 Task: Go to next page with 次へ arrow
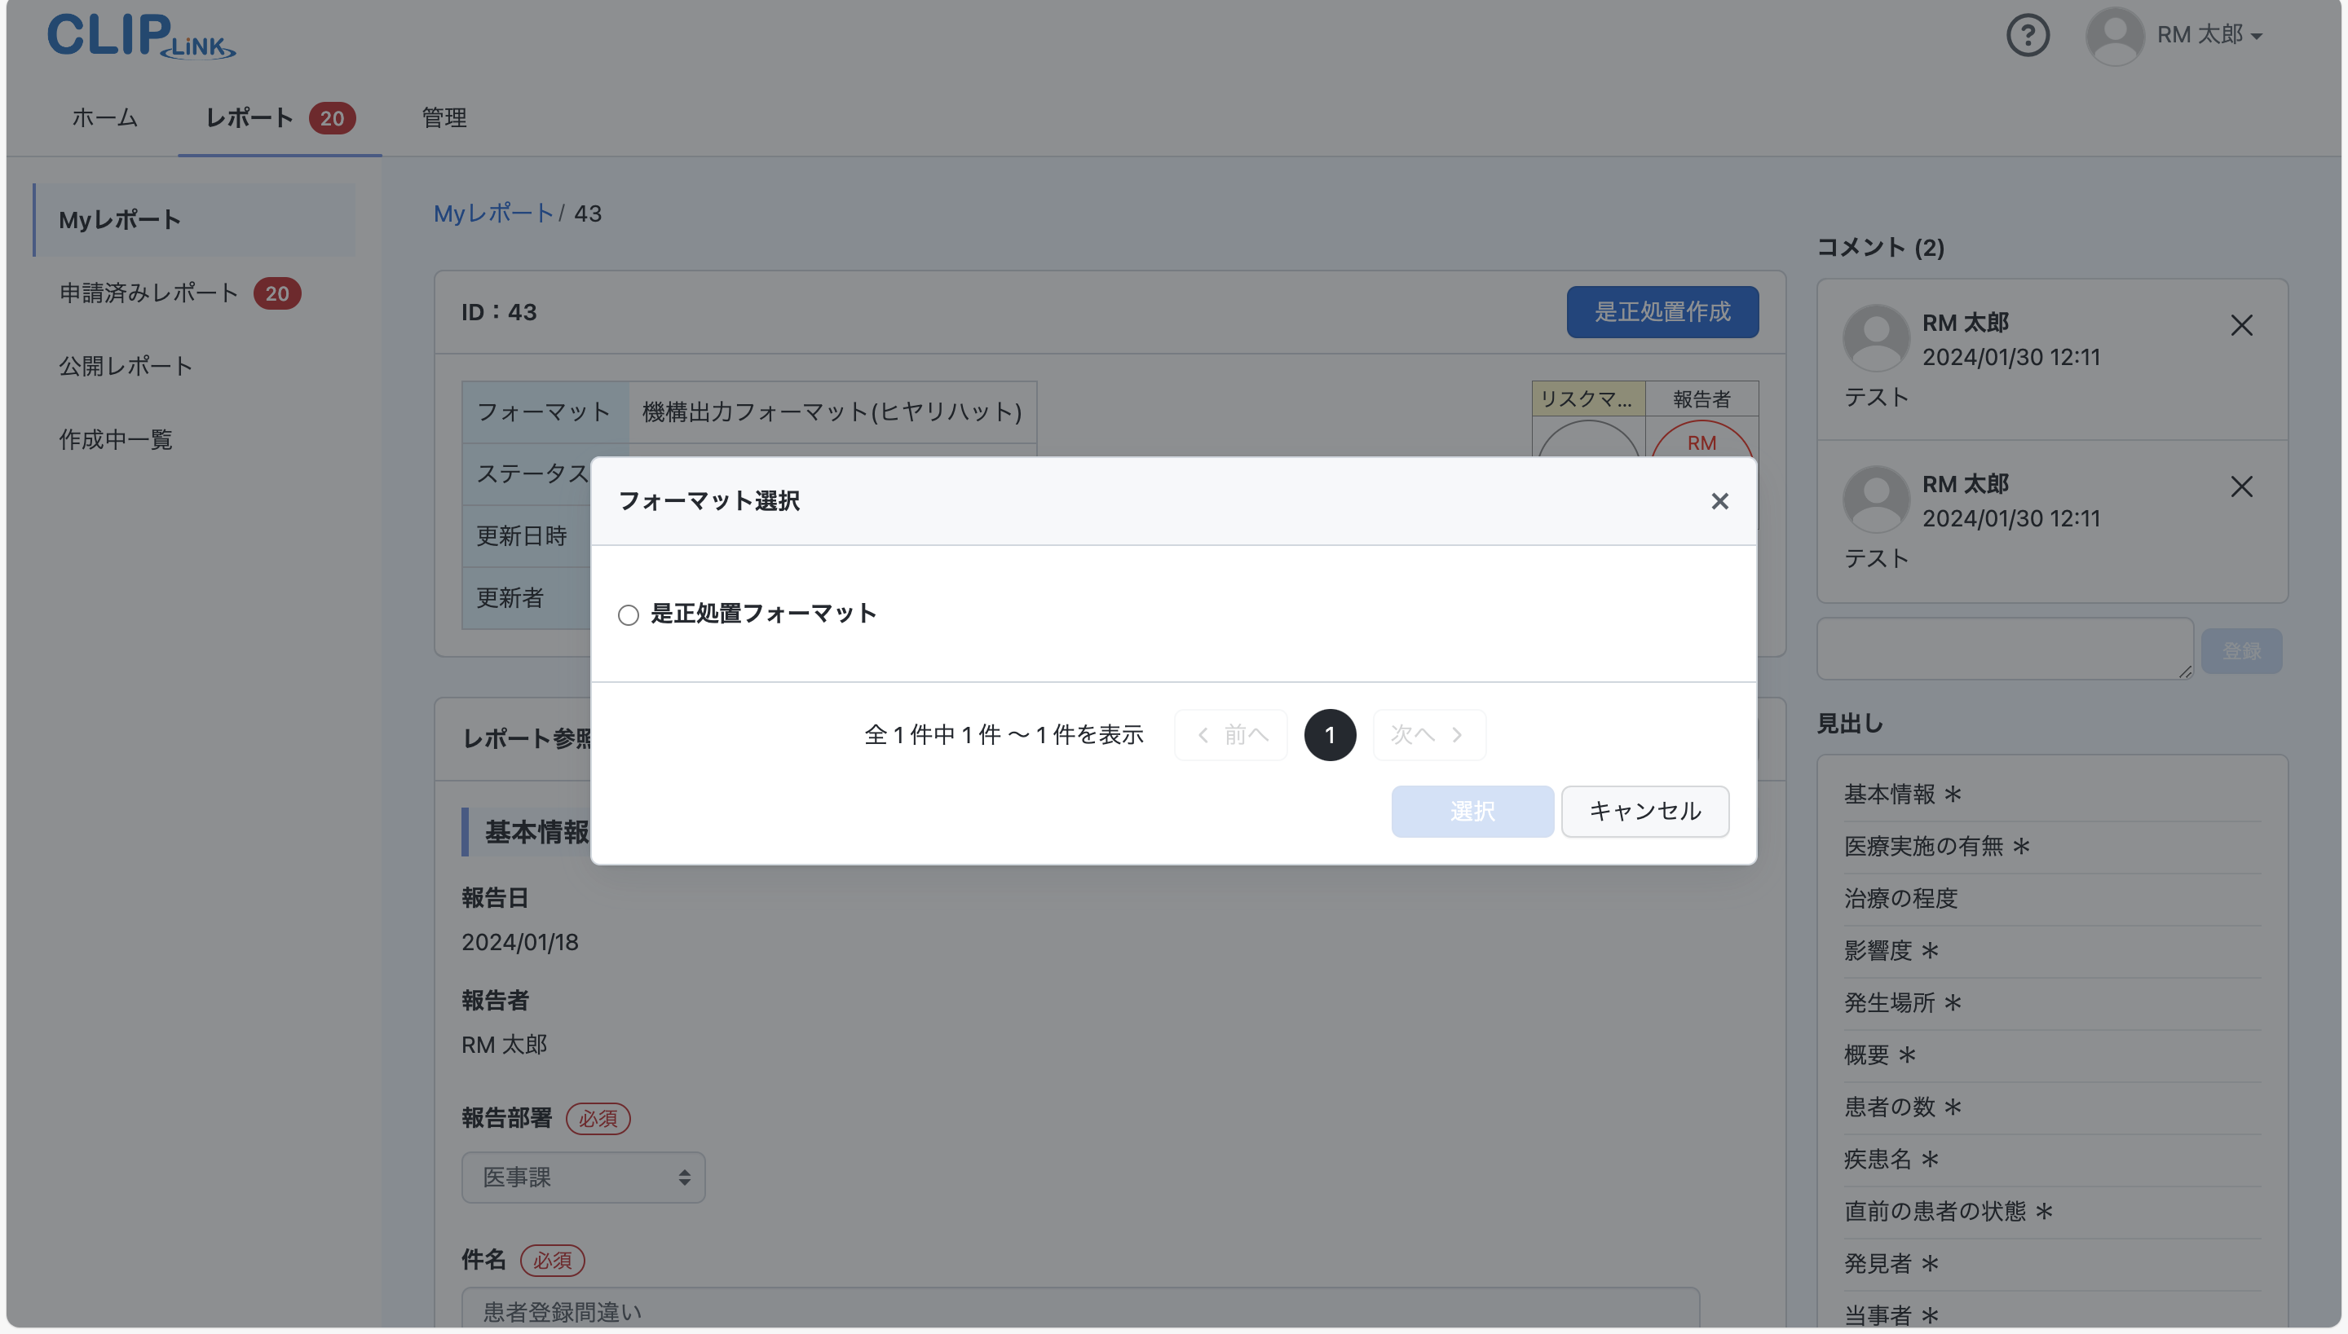[1429, 735]
